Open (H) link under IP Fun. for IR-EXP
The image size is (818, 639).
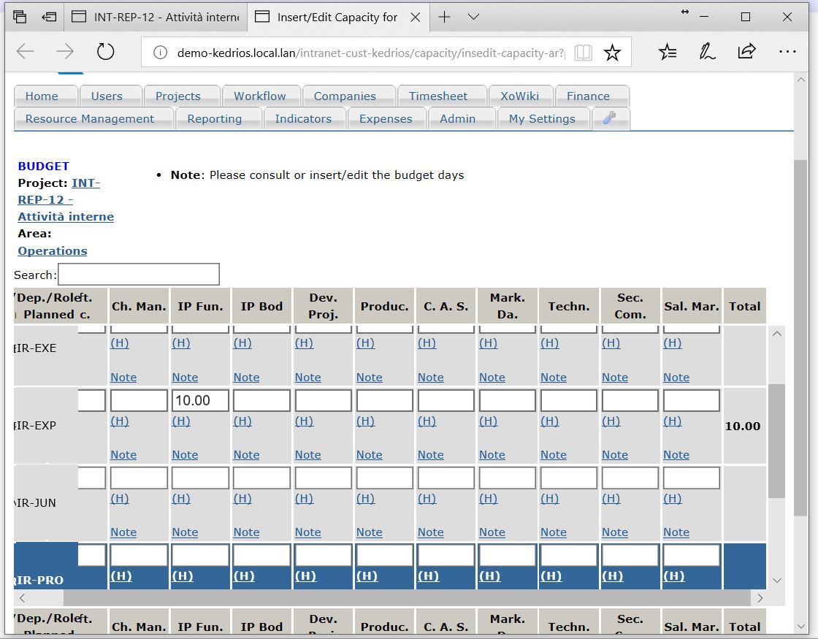point(182,421)
